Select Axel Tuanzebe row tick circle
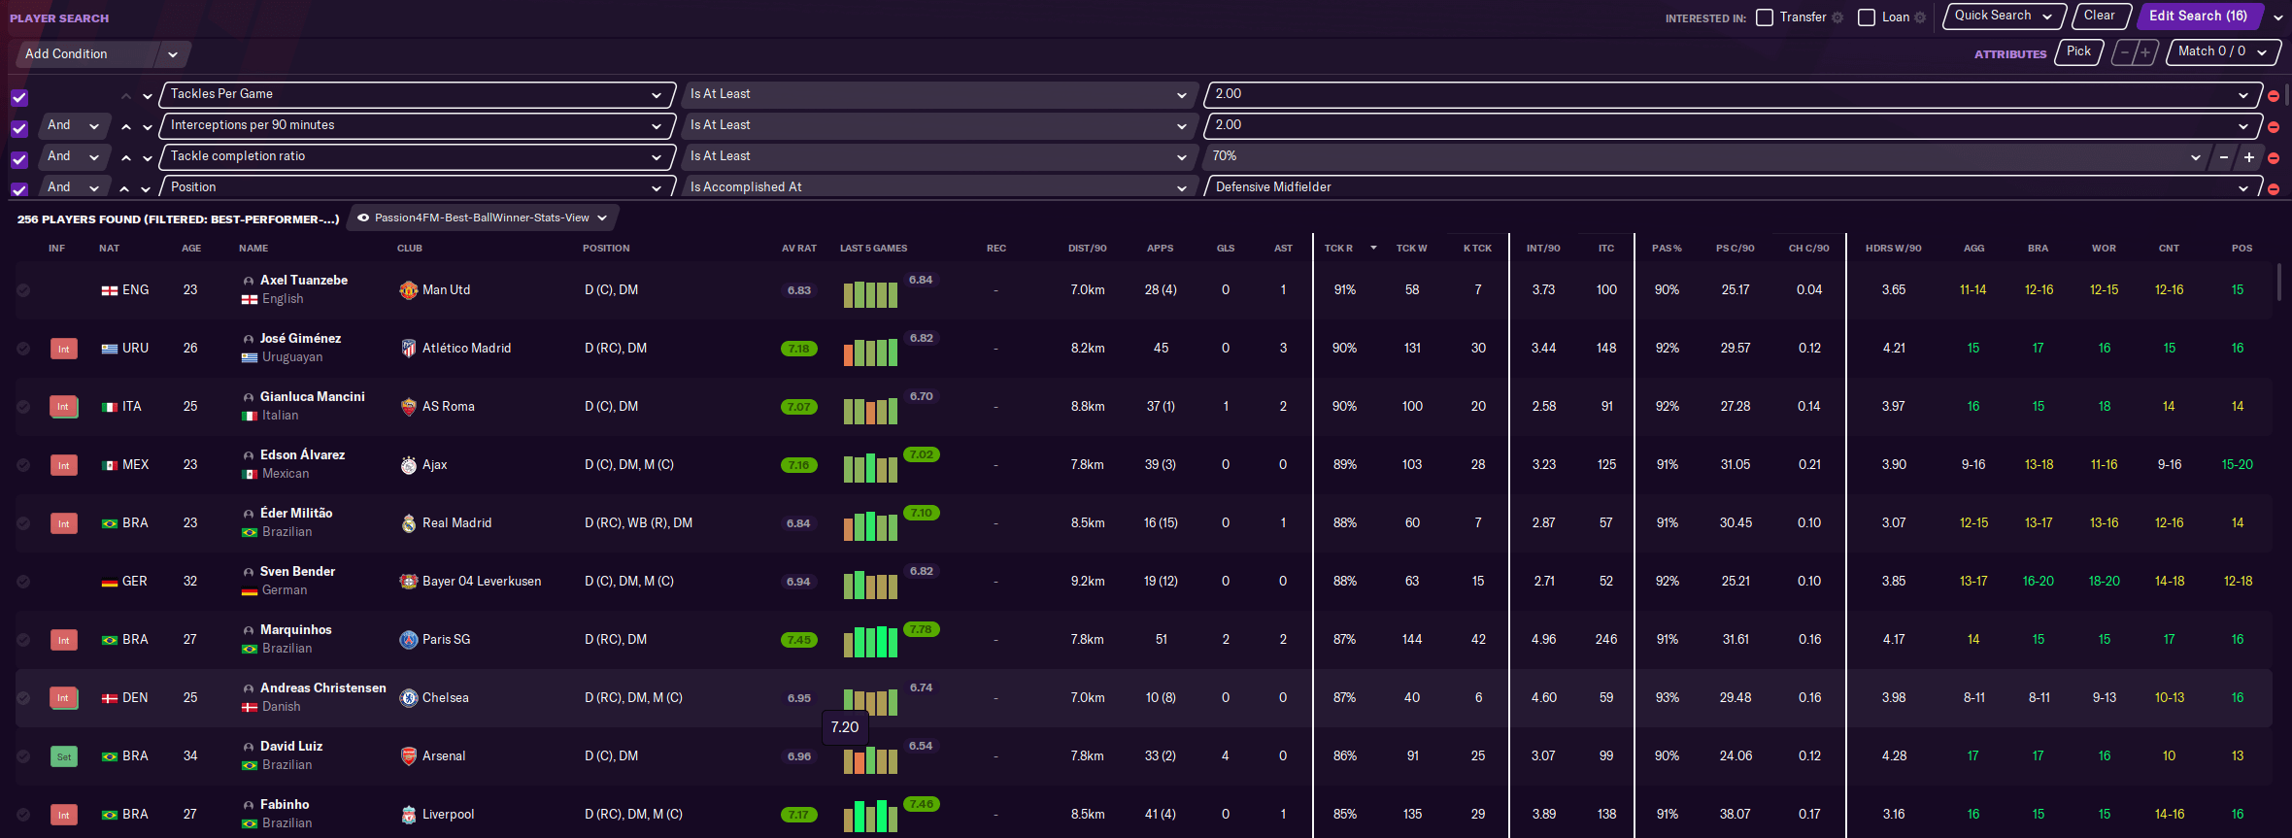The width and height of the screenshot is (2292, 838). 23,290
